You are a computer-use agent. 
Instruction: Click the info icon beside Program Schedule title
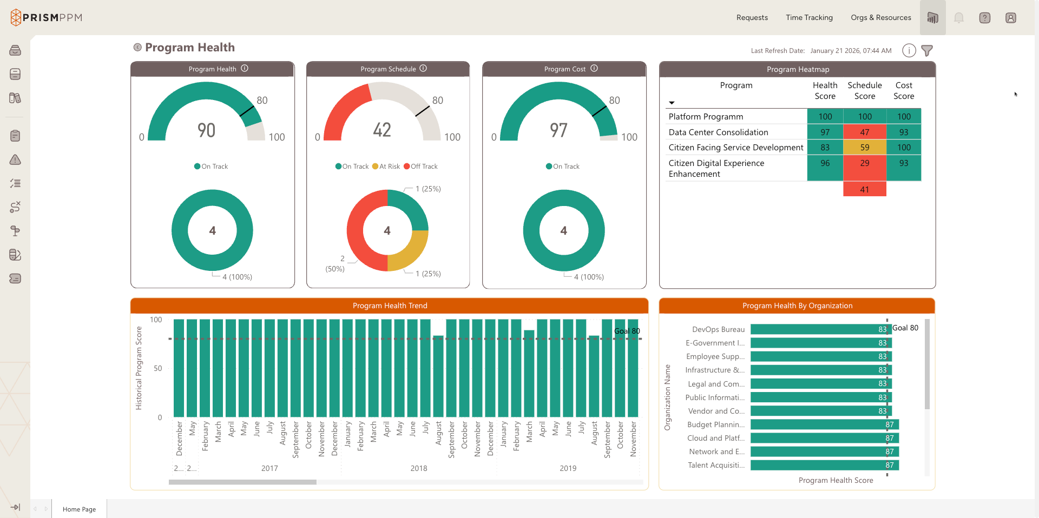tap(423, 69)
